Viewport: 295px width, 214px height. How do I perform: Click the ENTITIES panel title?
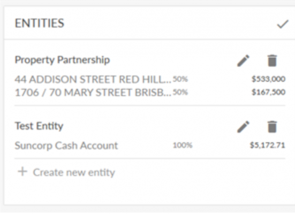point(40,24)
